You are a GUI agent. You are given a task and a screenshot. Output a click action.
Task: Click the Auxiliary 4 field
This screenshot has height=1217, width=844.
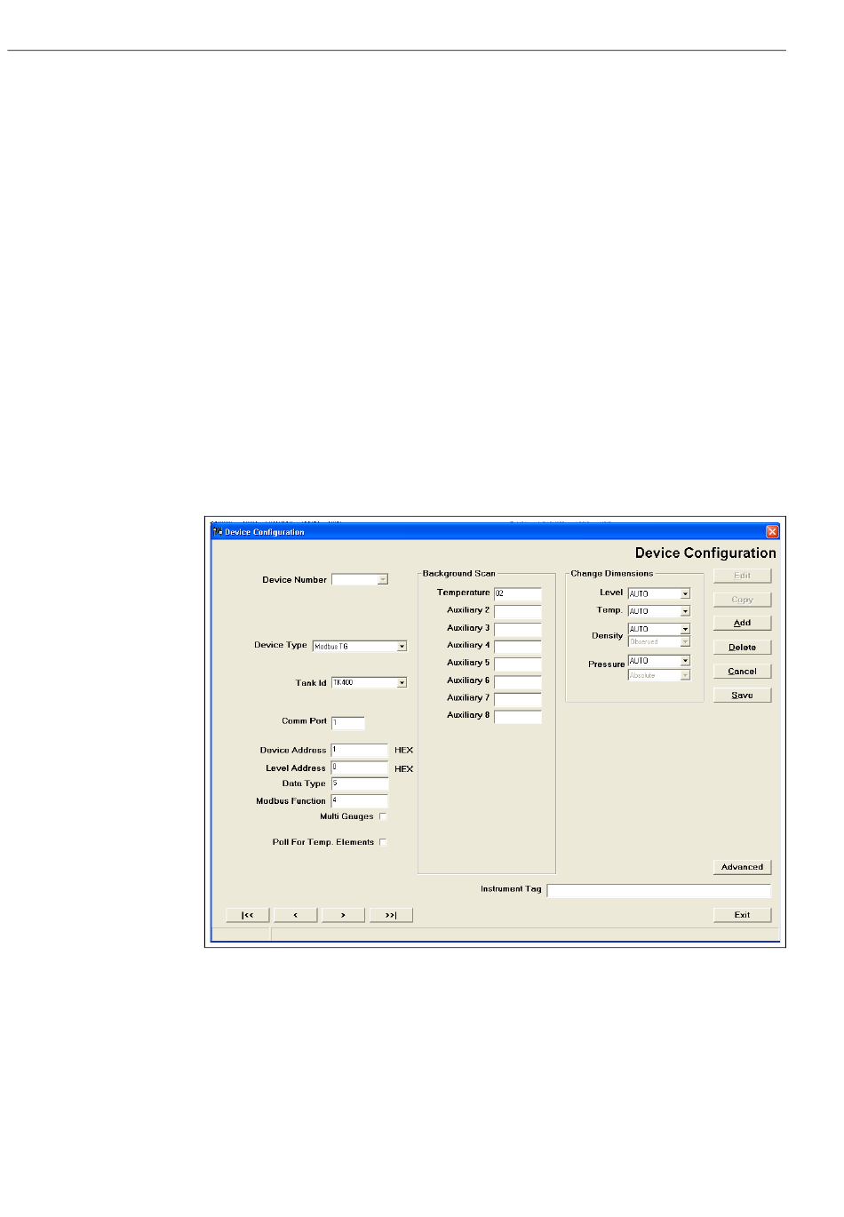pos(518,647)
